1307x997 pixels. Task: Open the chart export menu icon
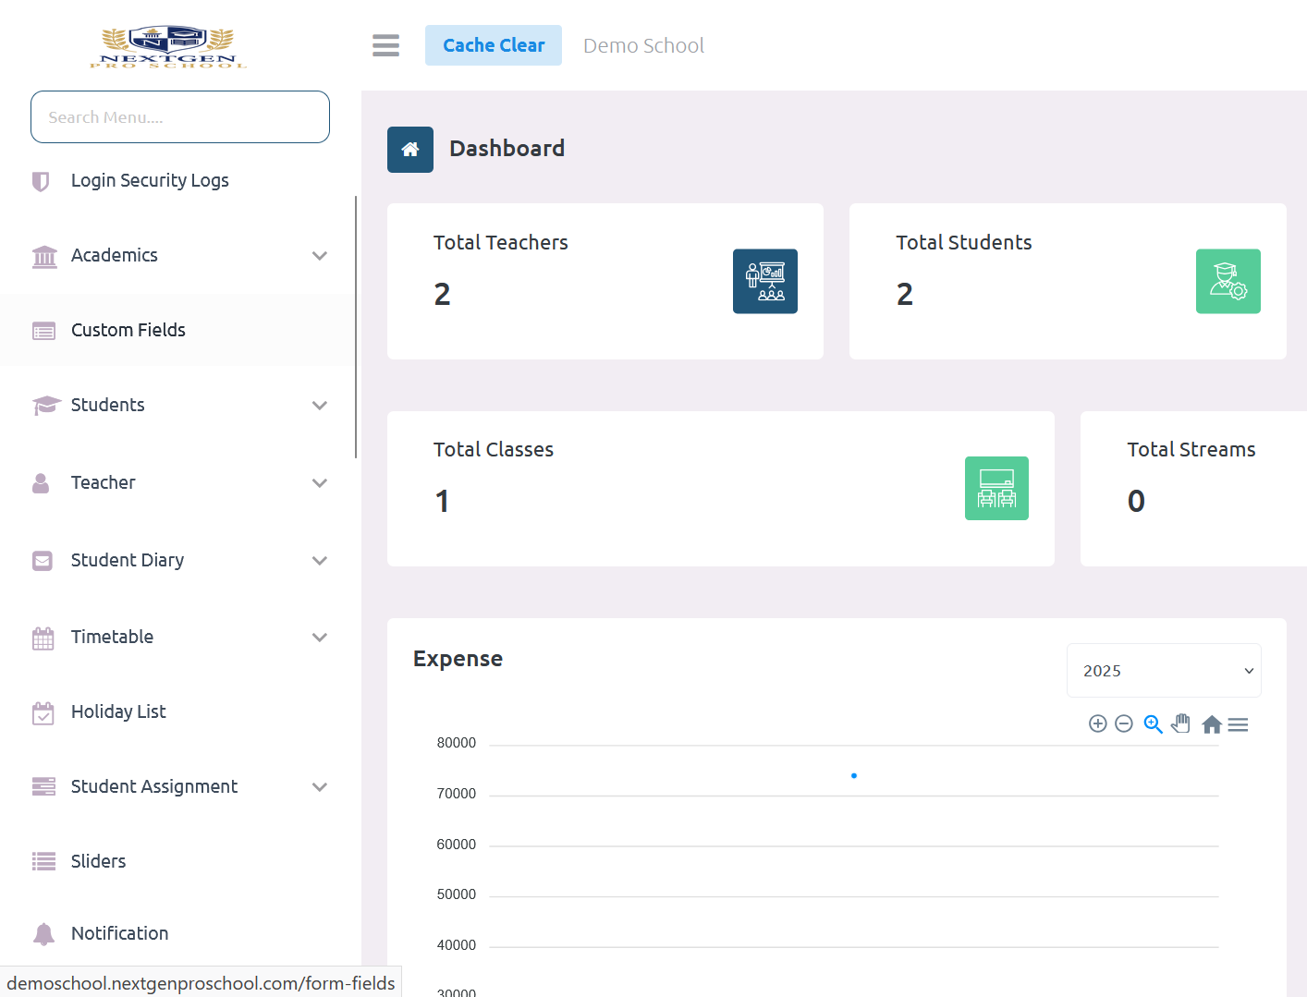click(1238, 725)
